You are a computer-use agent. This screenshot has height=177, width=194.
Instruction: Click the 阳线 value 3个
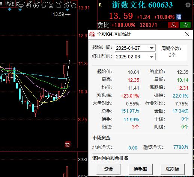135,127
